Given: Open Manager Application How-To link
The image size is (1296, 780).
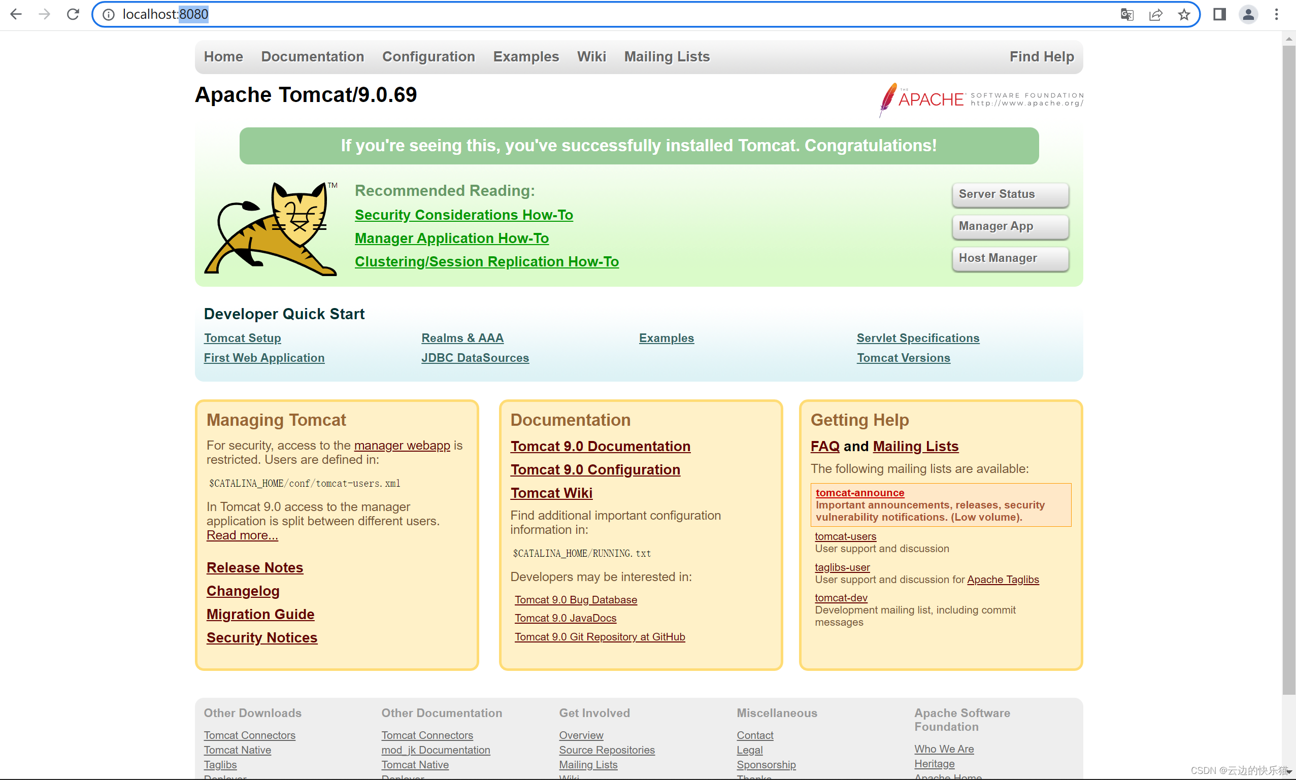Looking at the screenshot, I should [452, 238].
